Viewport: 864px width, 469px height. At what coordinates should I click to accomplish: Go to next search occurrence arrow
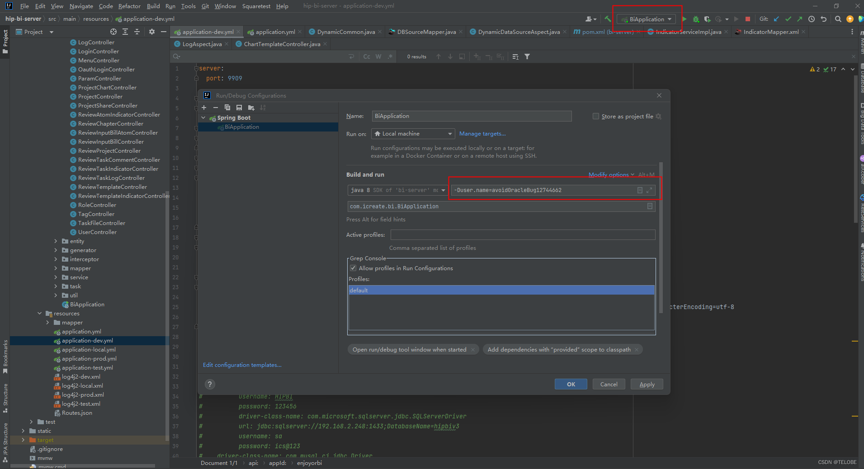pyautogui.click(x=450, y=56)
